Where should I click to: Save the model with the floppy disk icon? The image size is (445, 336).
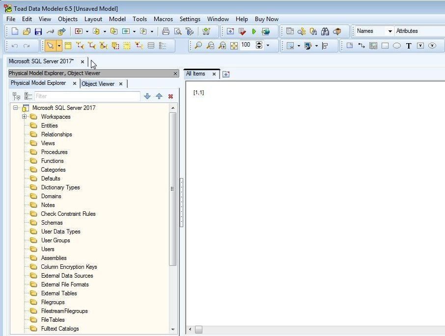(x=38, y=31)
